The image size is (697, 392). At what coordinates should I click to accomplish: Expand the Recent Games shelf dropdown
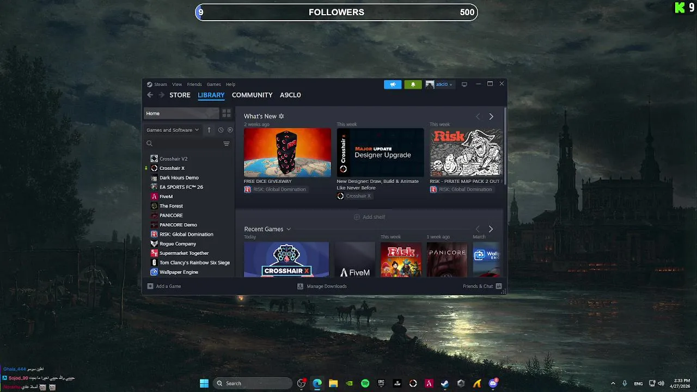point(289,229)
